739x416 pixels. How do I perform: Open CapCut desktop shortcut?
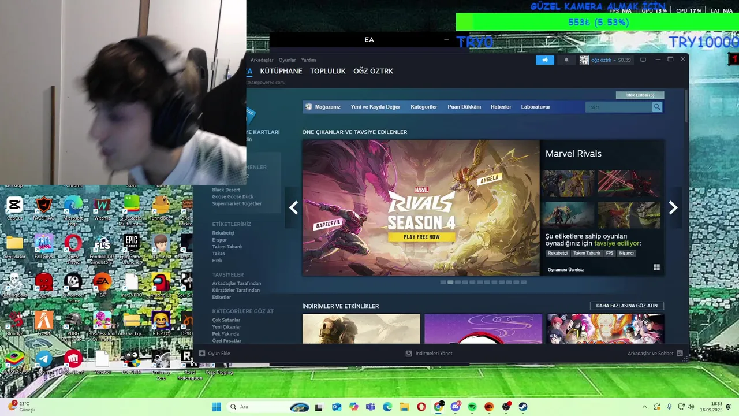(x=14, y=209)
